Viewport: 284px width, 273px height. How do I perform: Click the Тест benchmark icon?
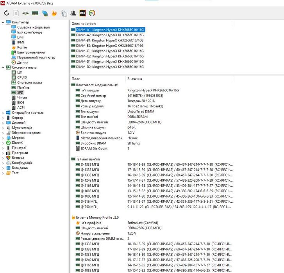click(x=8, y=173)
